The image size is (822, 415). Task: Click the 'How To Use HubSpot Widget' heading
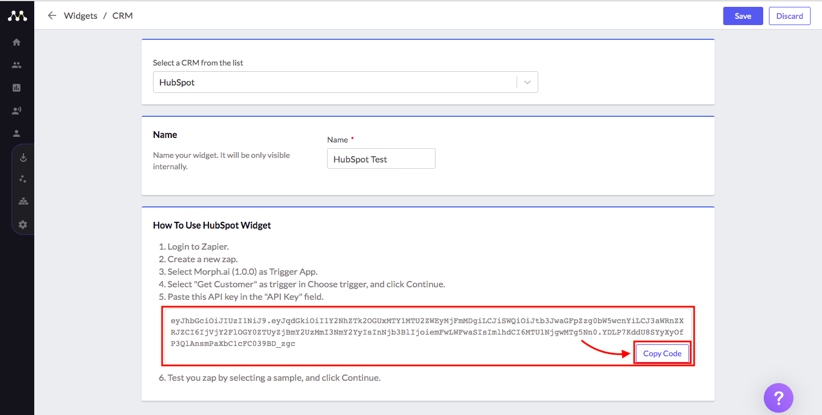(x=212, y=225)
